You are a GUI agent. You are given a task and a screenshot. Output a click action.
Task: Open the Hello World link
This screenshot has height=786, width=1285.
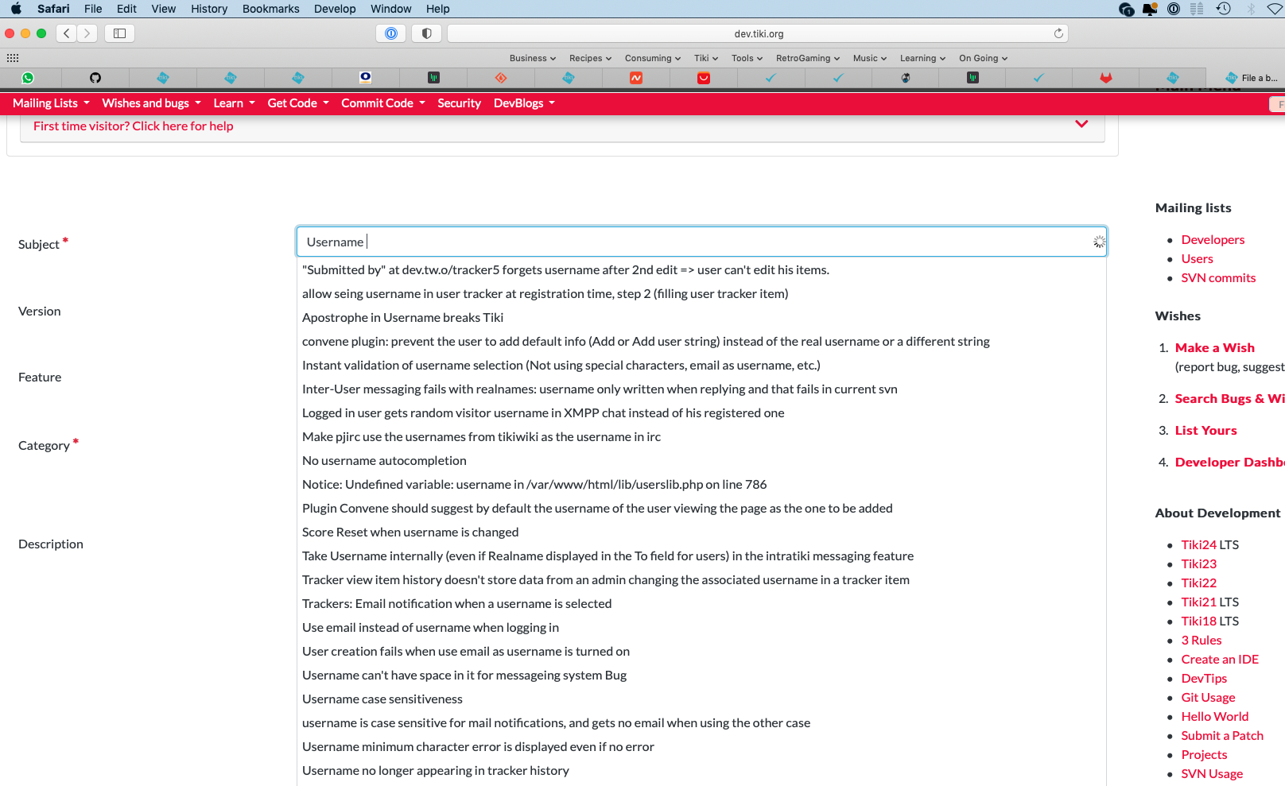(1214, 717)
